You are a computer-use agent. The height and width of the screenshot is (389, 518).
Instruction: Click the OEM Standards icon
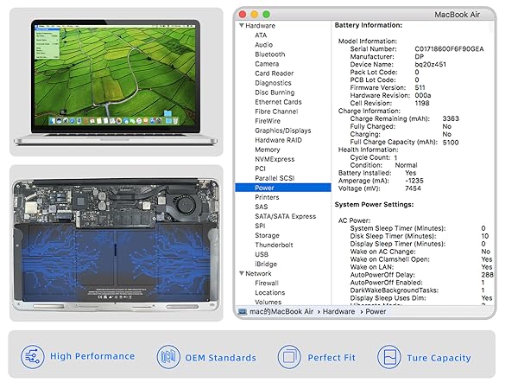168,357
